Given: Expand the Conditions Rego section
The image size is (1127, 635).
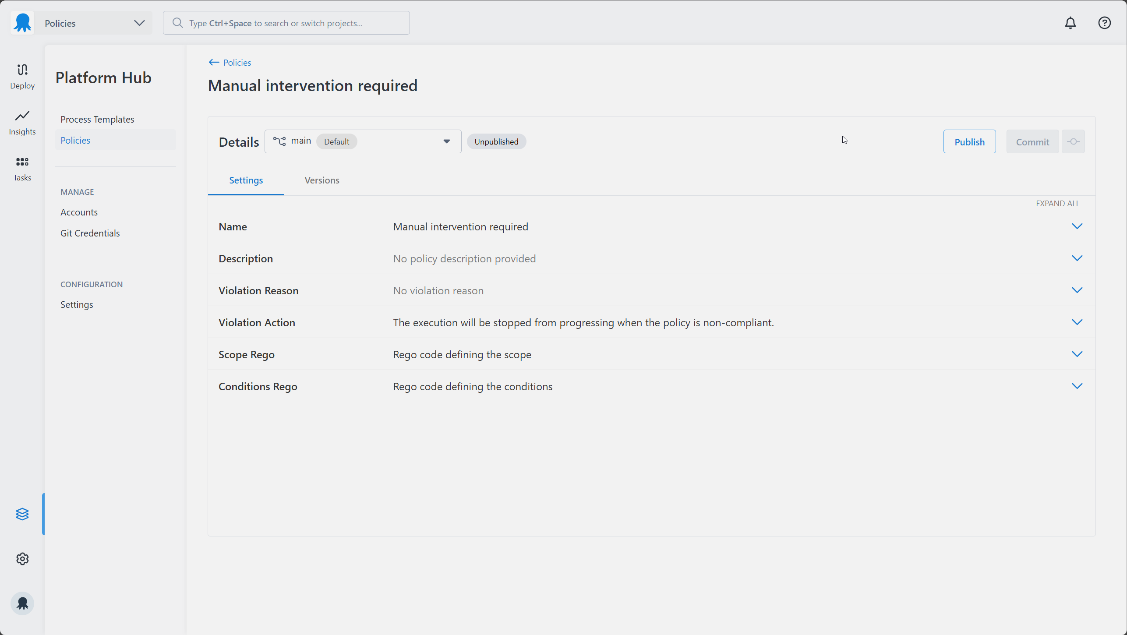Looking at the screenshot, I should [1077, 386].
